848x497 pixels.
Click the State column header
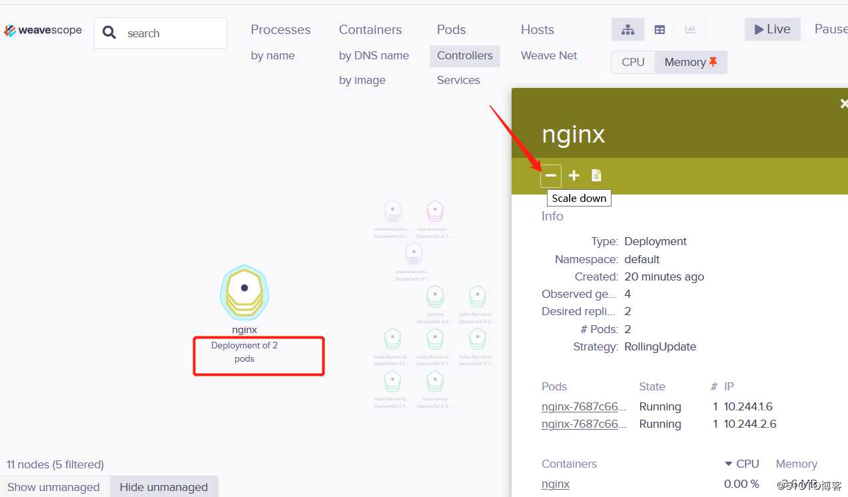(x=652, y=386)
